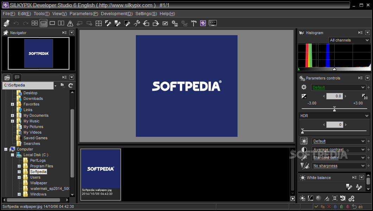The width and height of the screenshot is (373, 211).
Task: Open the Development menu
Action: (x=117, y=14)
